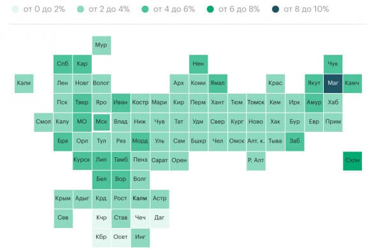Click the highlighted Мск tile

101,122
